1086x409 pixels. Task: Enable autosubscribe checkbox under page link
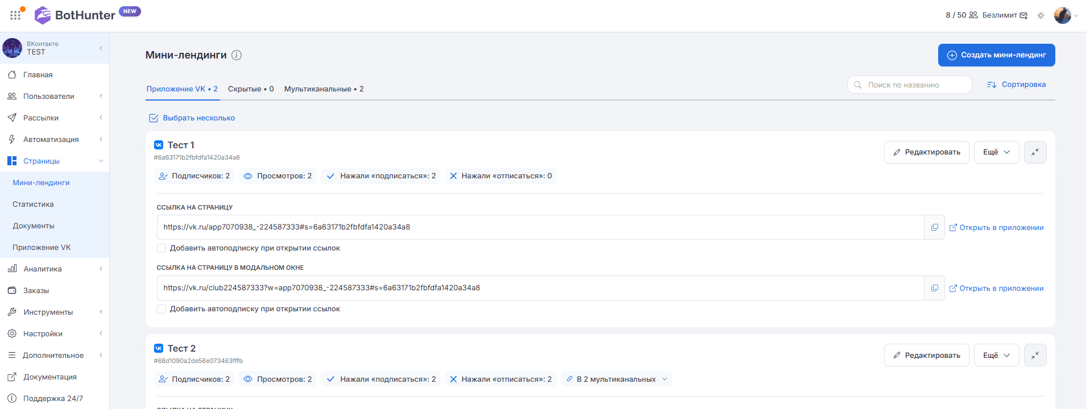[x=161, y=248]
